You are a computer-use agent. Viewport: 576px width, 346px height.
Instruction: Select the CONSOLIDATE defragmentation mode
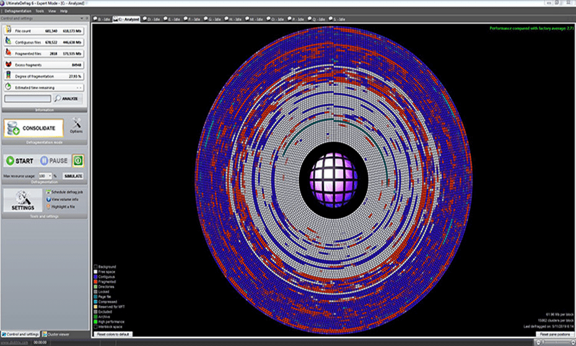(34, 128)
